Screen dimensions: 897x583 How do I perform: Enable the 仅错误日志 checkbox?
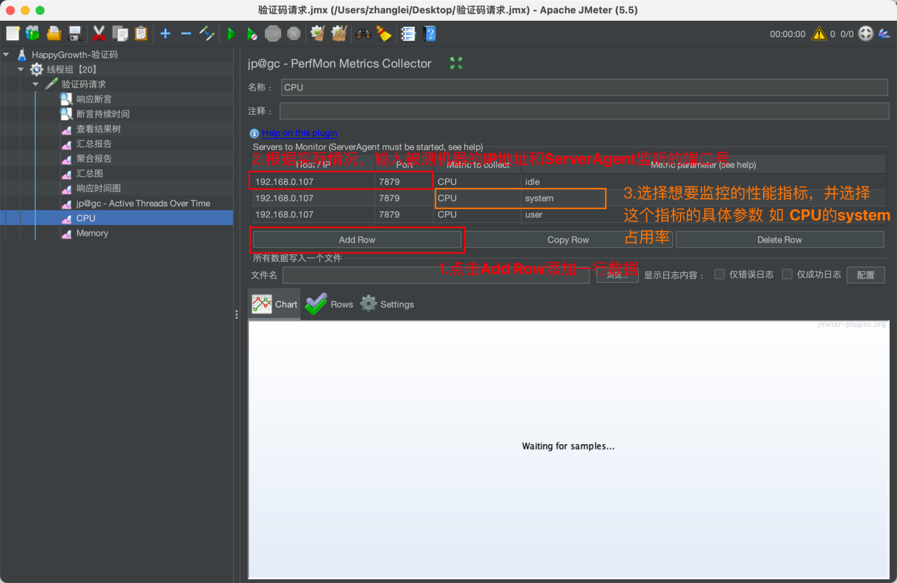720,274
